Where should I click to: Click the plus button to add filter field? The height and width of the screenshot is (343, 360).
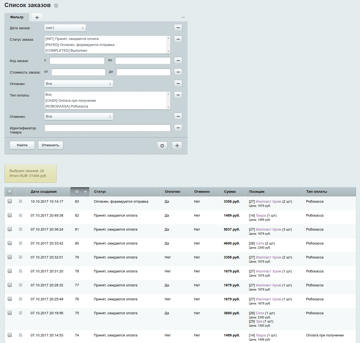tap(177, 146)
